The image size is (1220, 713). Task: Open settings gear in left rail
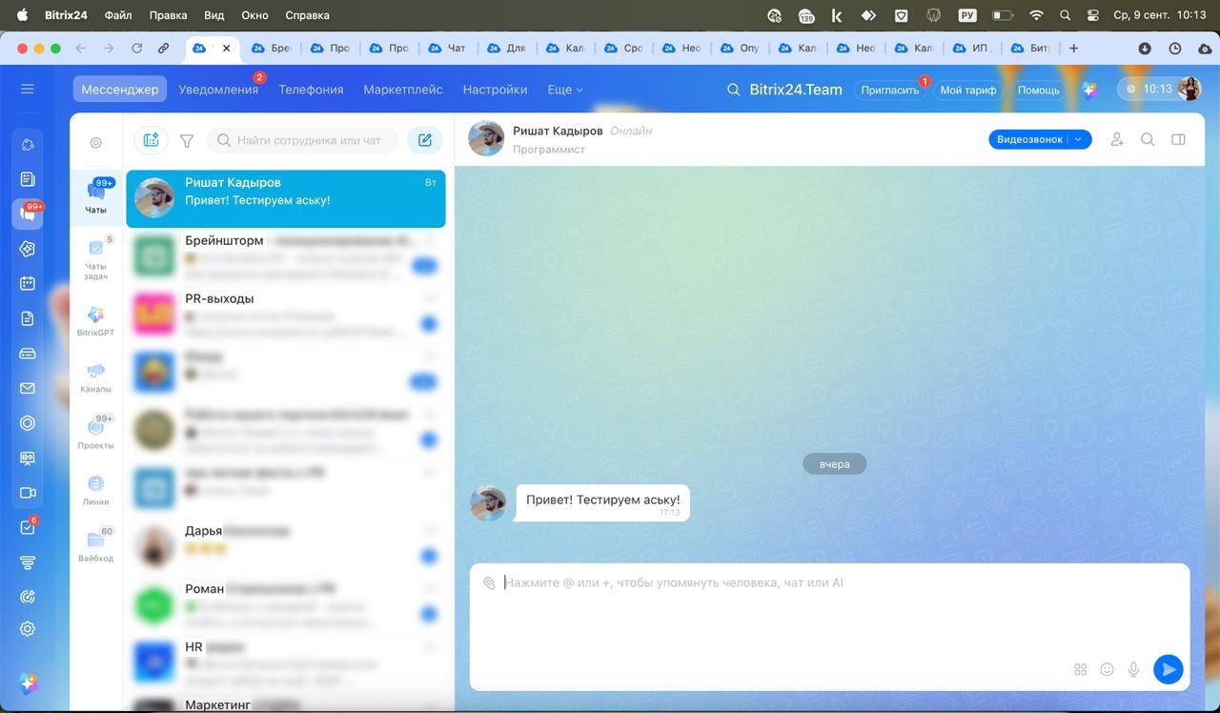(28, 629)
